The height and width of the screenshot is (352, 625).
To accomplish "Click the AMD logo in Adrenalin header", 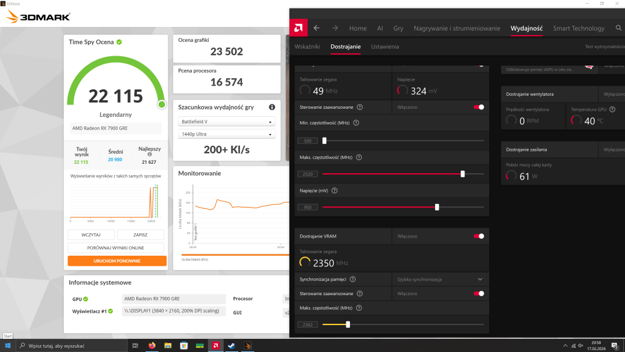I will [299, 28].
